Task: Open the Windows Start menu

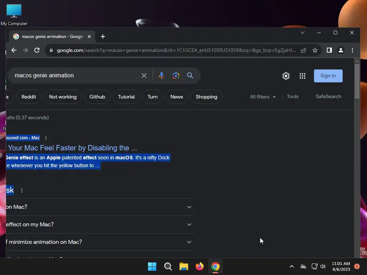Action: (x=152, y=266)
